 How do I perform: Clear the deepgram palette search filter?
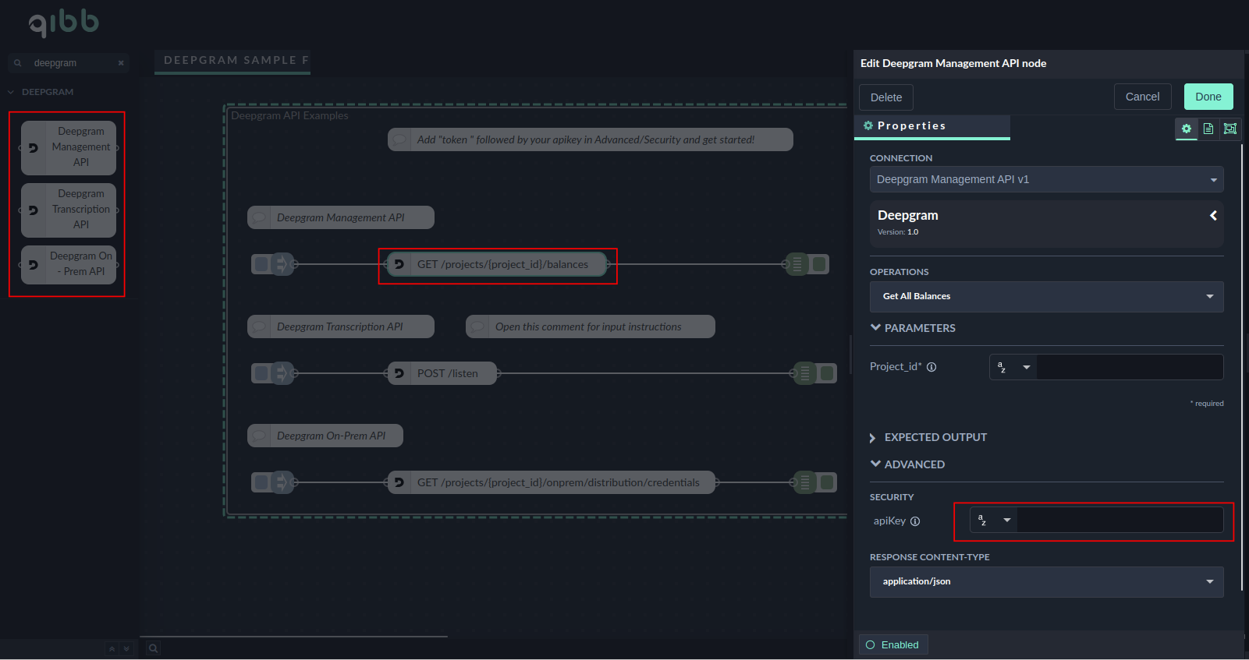click(x=121, y=63)
